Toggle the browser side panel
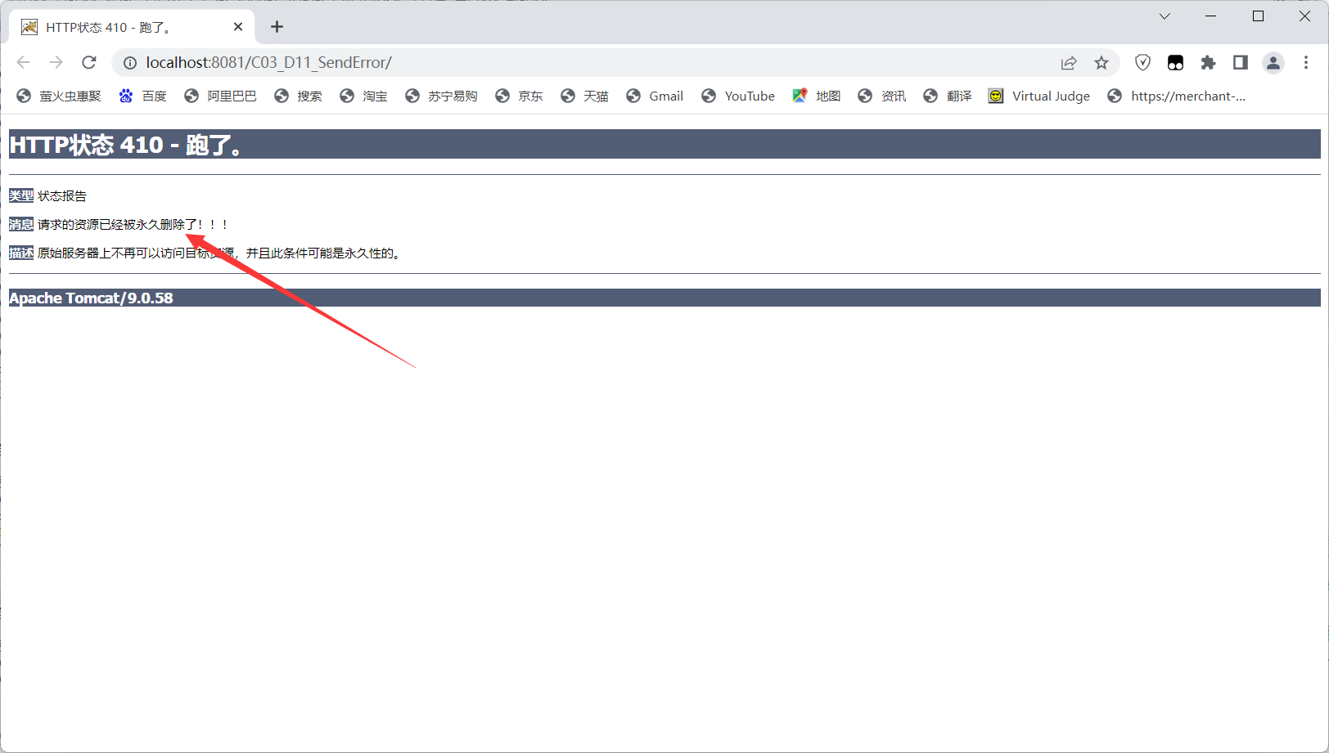The image size is (1329, 753). coord(1241,63)
